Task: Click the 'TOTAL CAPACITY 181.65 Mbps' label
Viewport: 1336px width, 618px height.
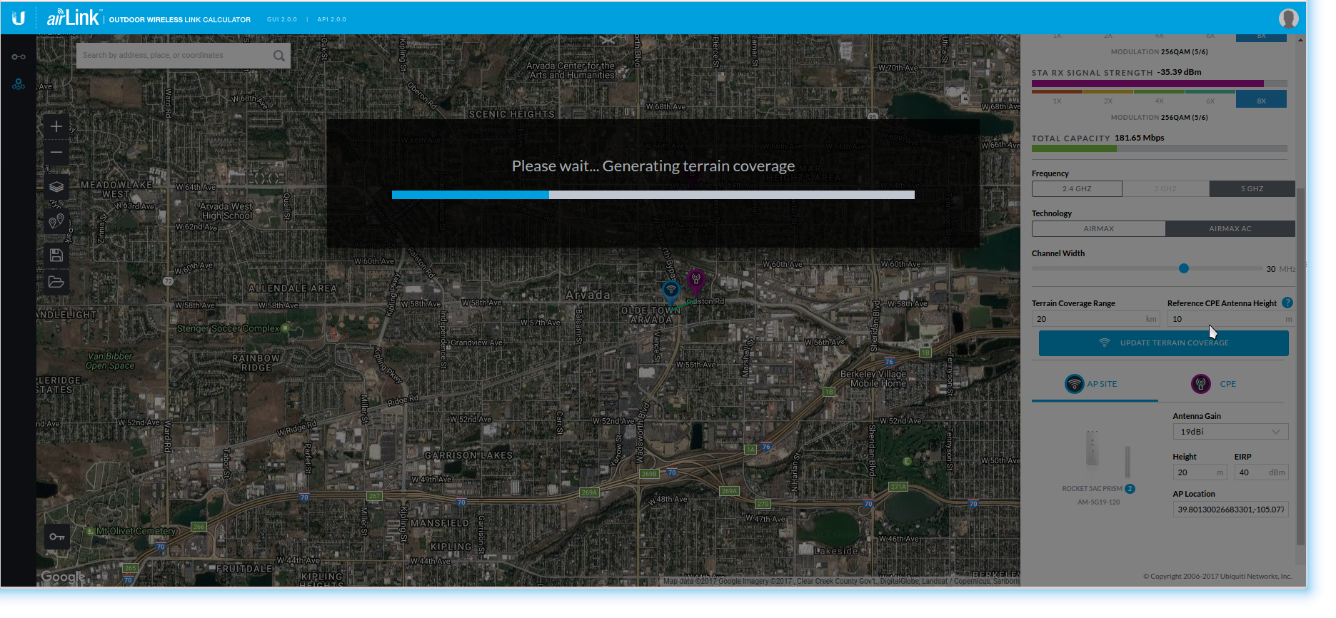Action: click(1098, 138)
